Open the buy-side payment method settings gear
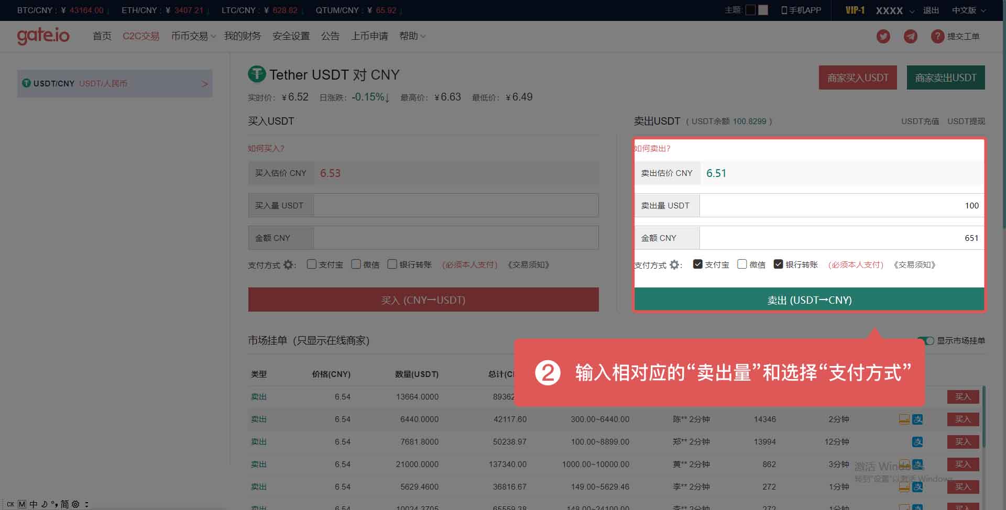 pos(288,265)
